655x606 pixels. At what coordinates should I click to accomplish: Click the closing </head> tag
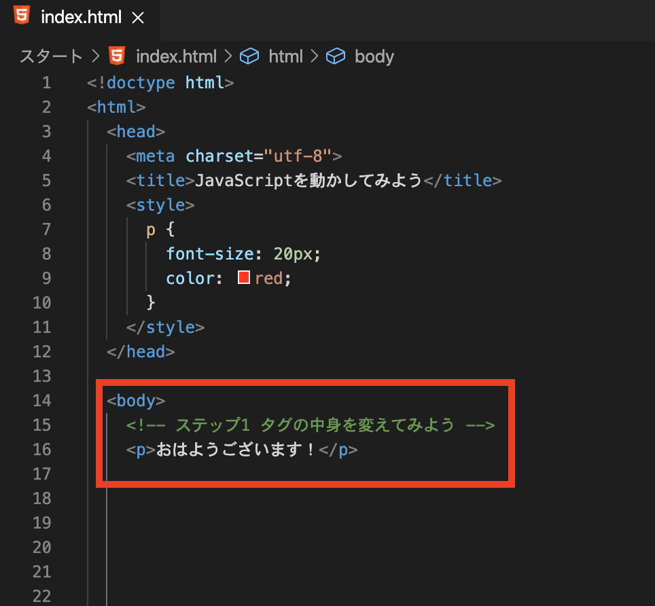(x=141, y=352)
